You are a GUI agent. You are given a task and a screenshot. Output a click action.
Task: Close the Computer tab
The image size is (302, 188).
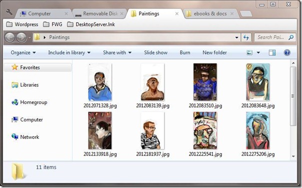pos(66,13)
